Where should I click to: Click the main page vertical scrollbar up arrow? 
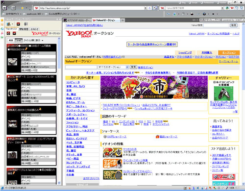(243, 24)
